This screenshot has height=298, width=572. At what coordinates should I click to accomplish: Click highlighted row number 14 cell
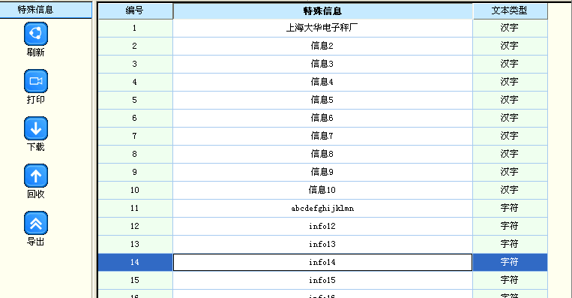[136, 262]
